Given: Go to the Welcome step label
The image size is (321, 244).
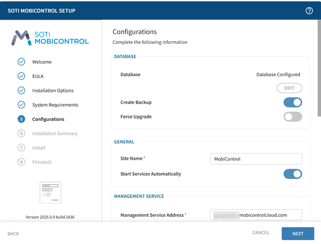Looking at the screenshot, I should (42, 62).
